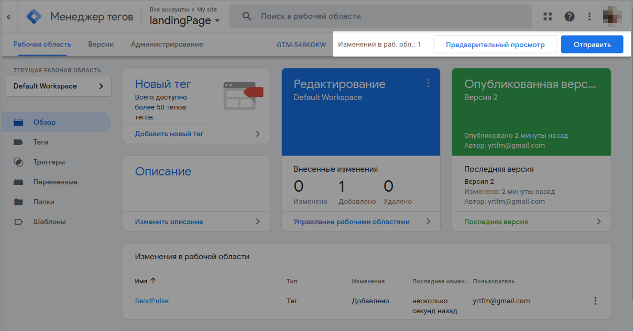Expand the Default Workspace selector
The height and width of the screenshot is (331, 633).
pyautogui.click(x=58, y=86)
